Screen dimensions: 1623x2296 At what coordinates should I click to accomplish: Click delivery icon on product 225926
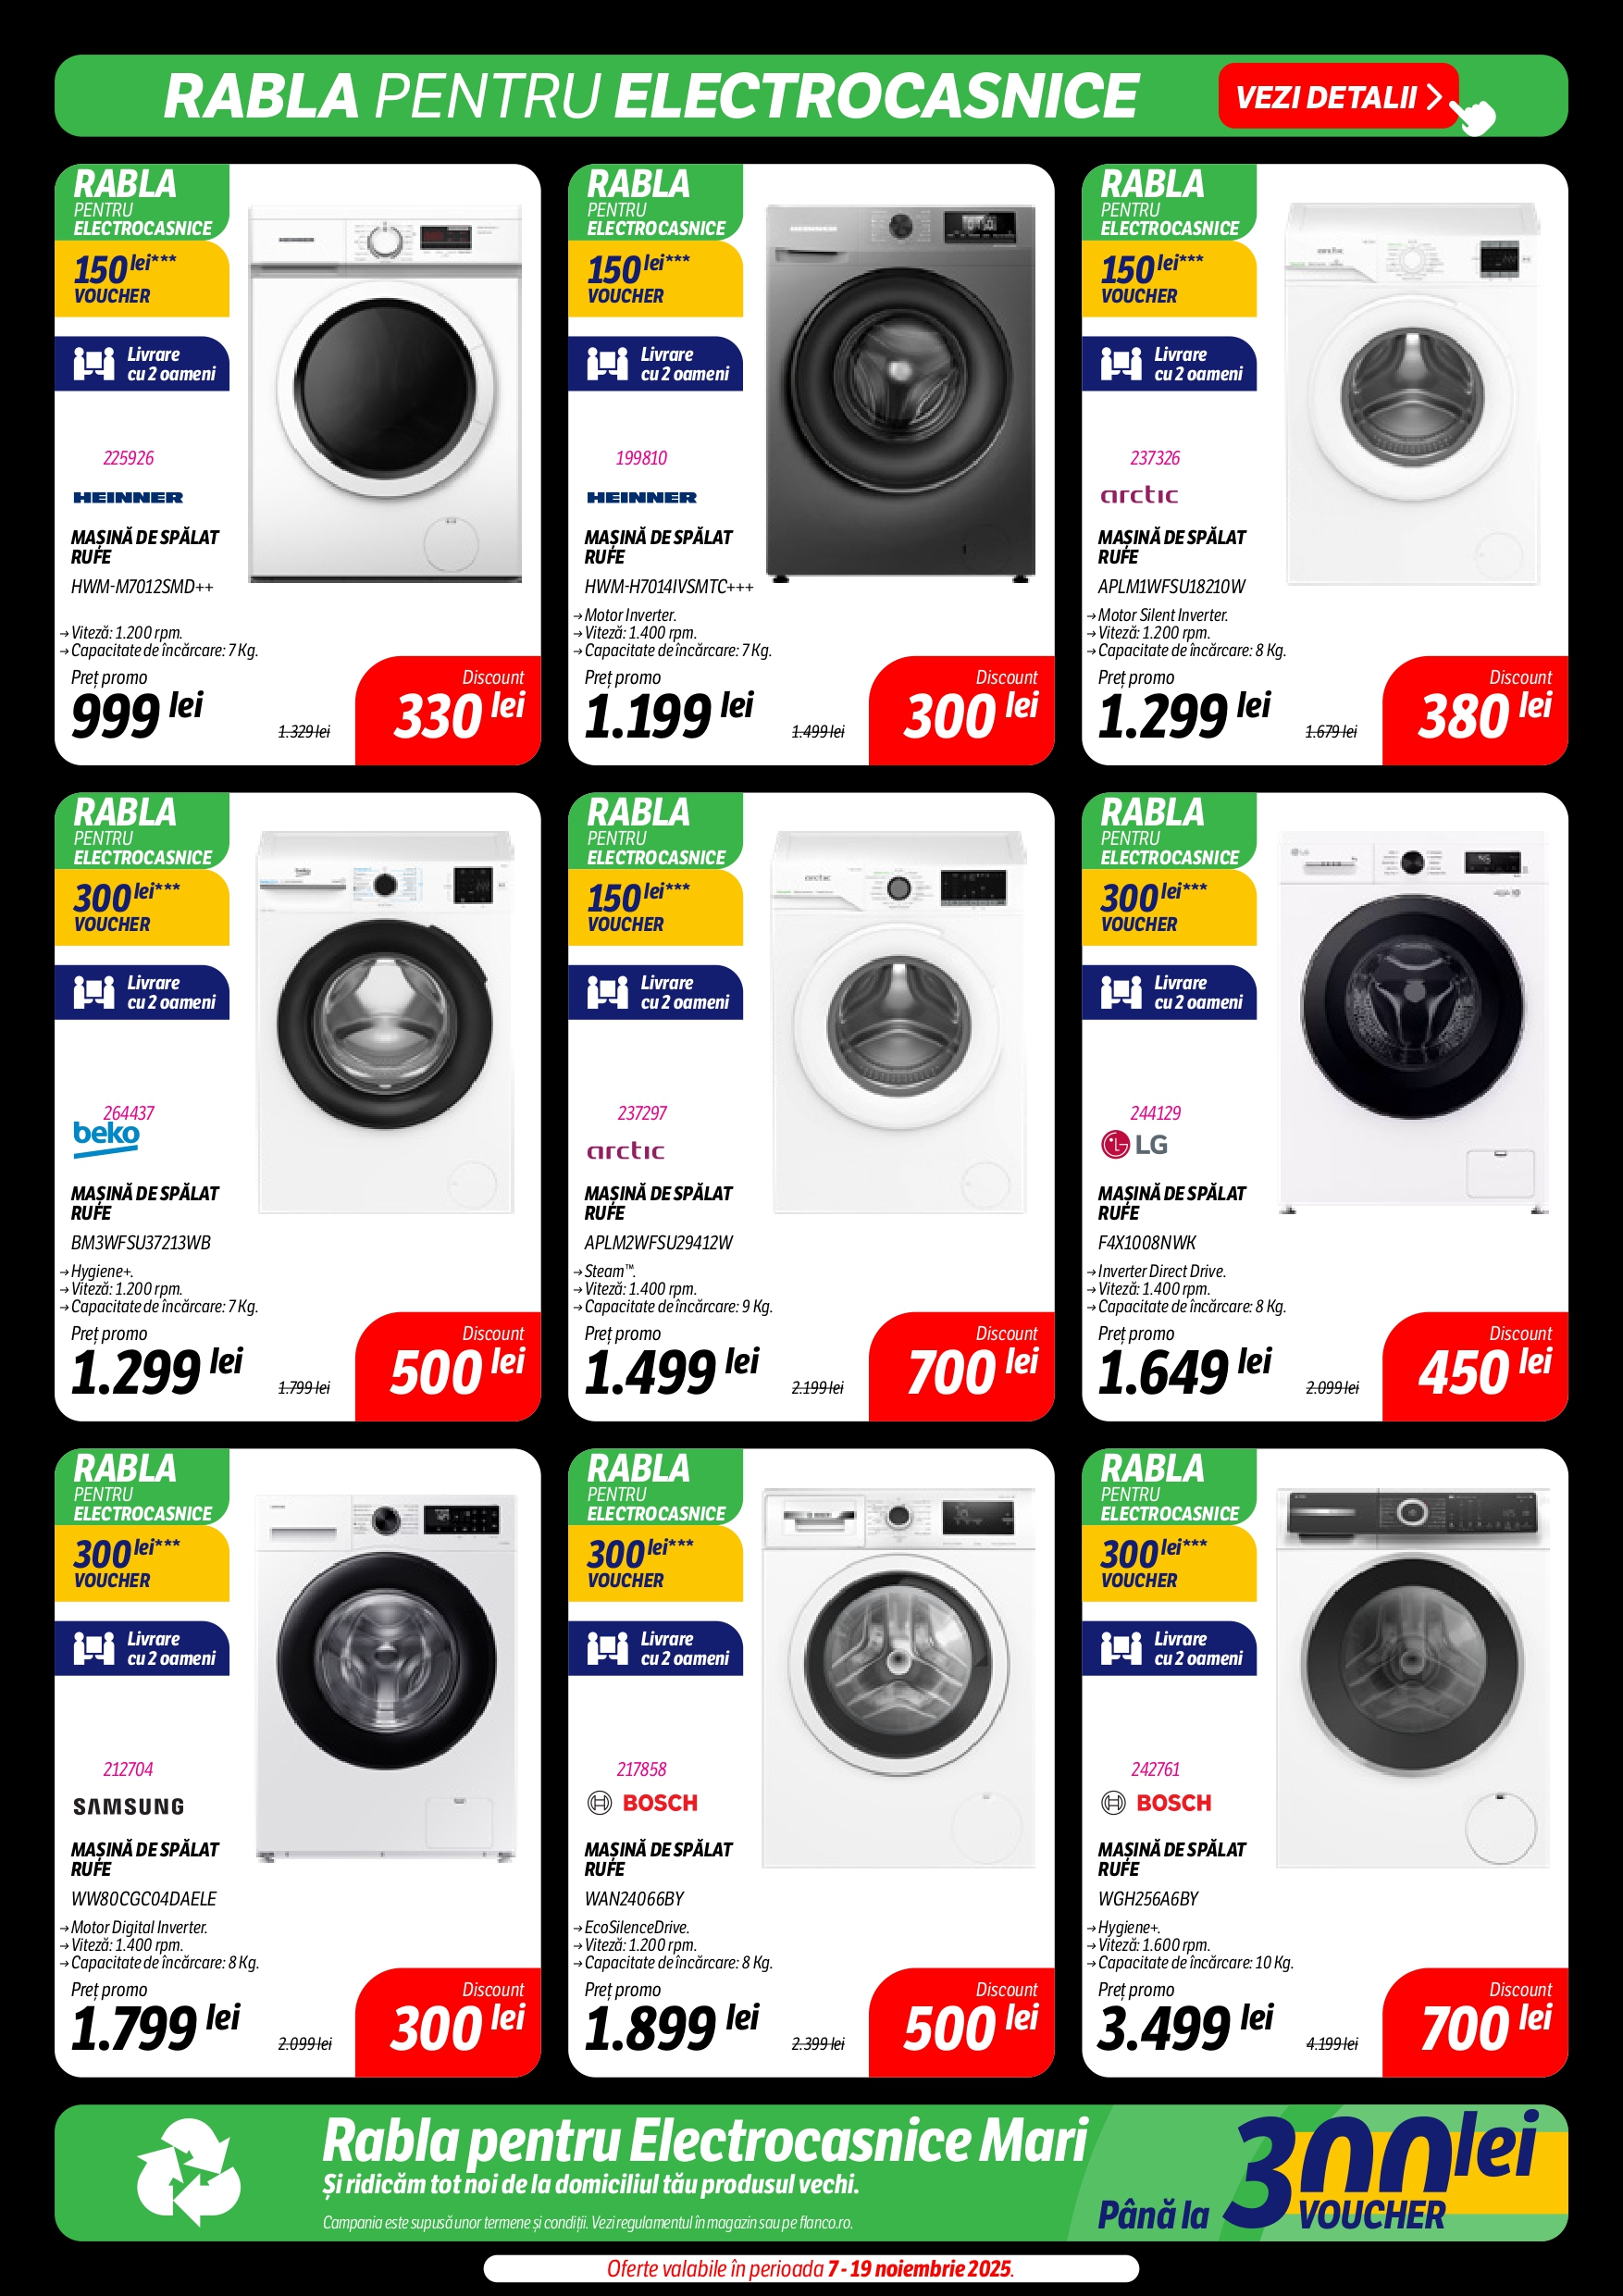[x=94, y=363]
